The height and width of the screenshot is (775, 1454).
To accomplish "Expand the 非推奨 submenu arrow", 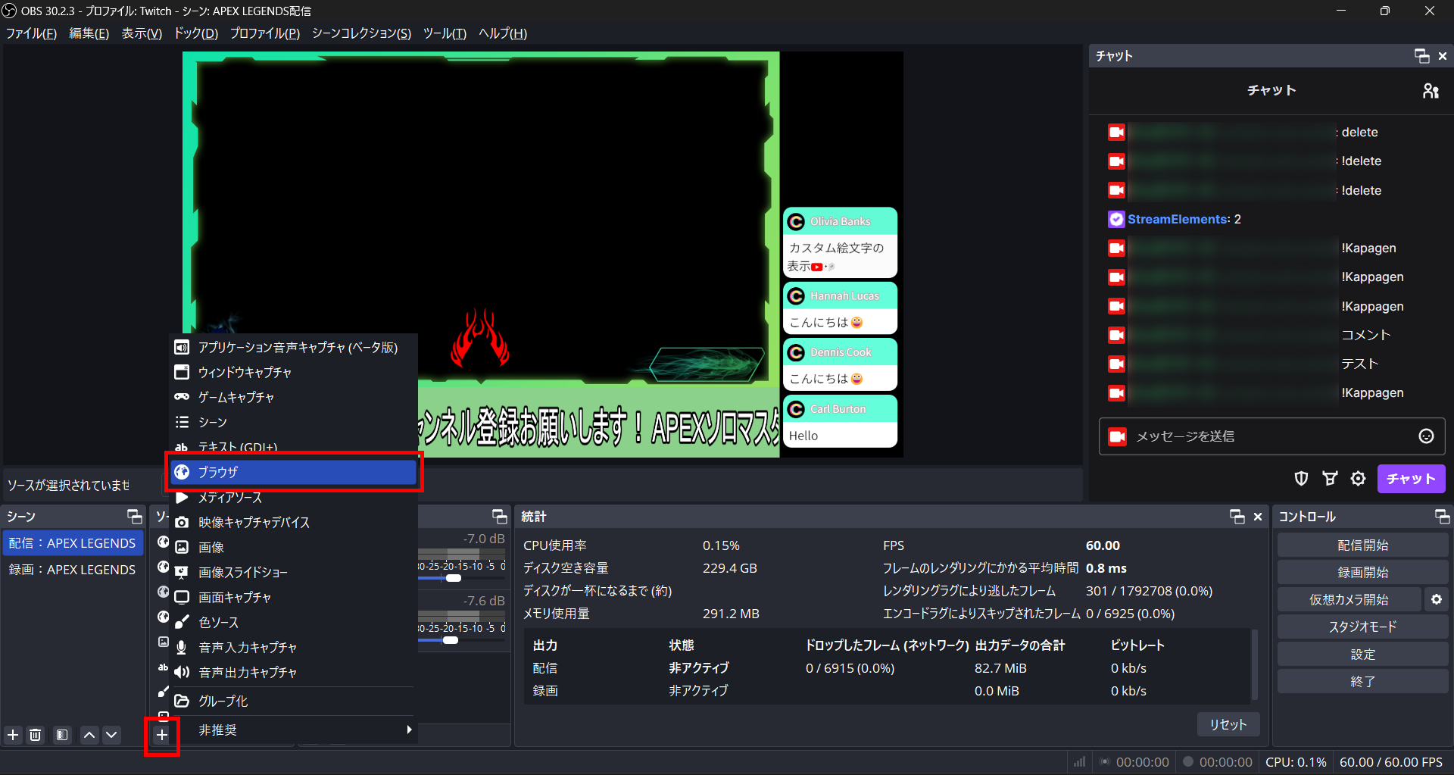I will coord(409,730).
